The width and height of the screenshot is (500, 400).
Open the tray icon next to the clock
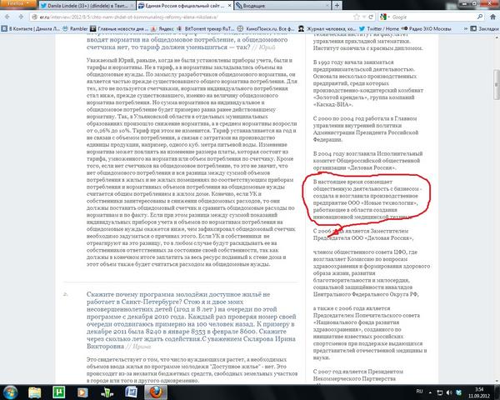459,392
